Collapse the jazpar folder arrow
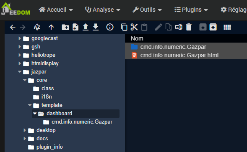The image size is (247, 152). pos(20,72)
